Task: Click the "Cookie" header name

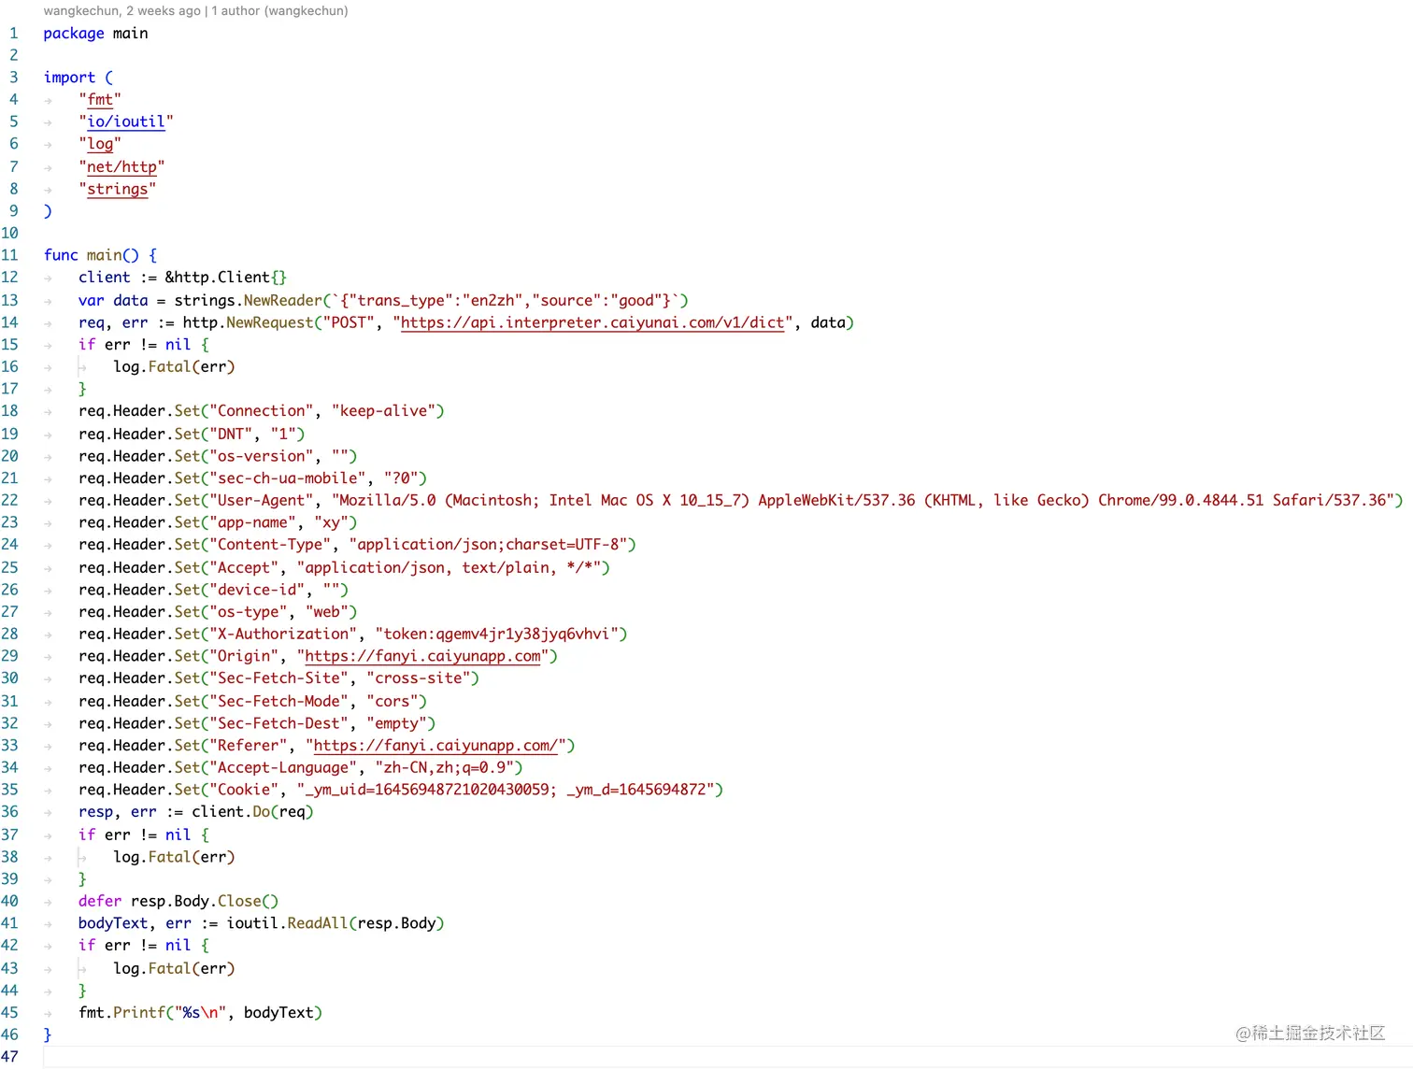Action: coord(244,790)
